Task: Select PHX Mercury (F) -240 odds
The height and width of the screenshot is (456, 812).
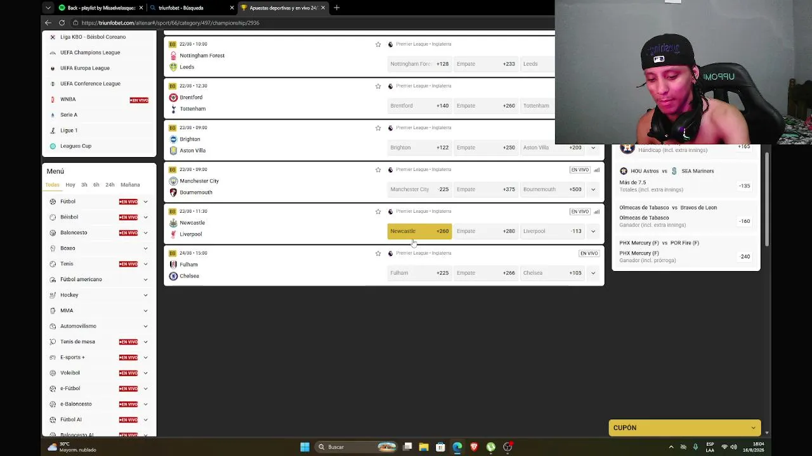Action: pos(745,256)
